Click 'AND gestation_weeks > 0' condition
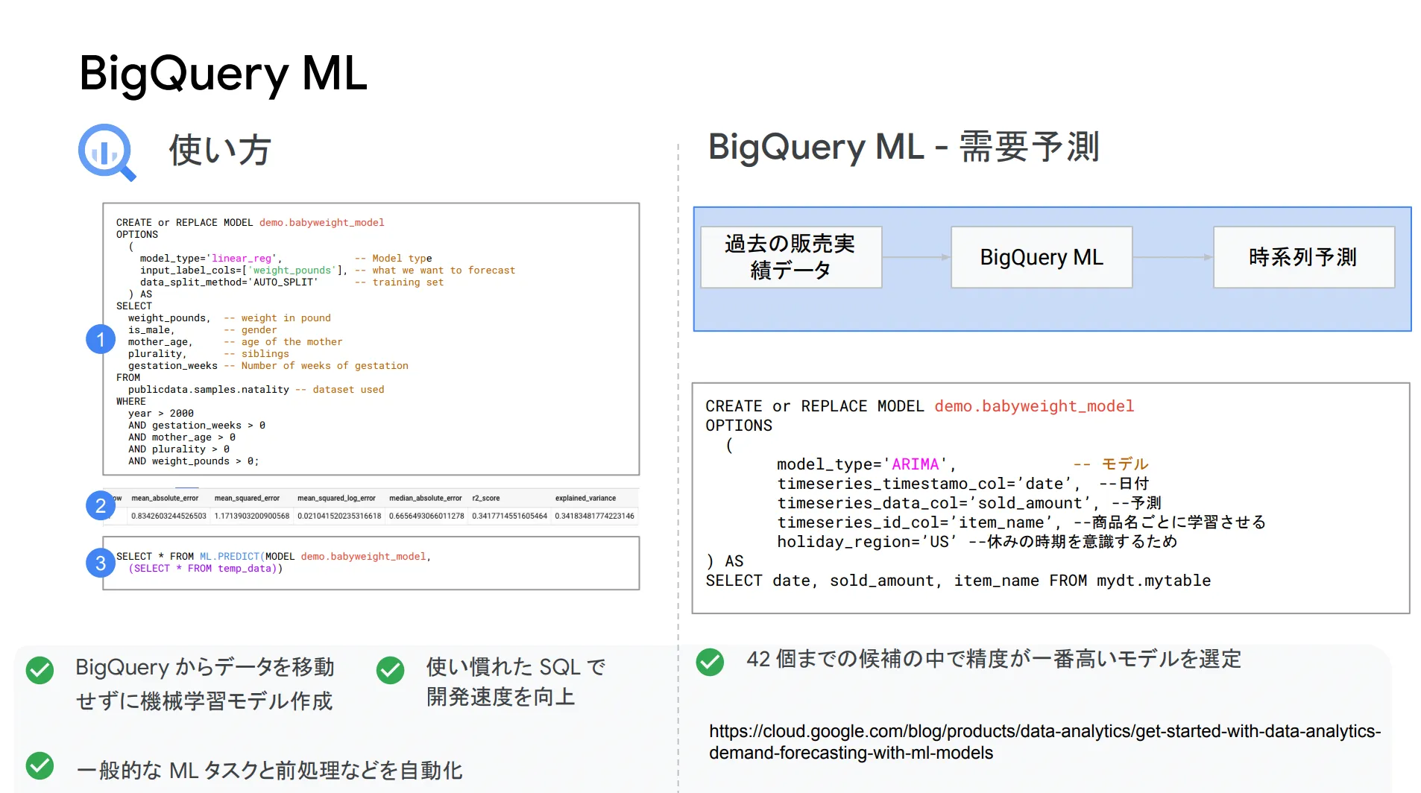The width and height of the screenshot is (1421, 793). (x=196, y=425)
